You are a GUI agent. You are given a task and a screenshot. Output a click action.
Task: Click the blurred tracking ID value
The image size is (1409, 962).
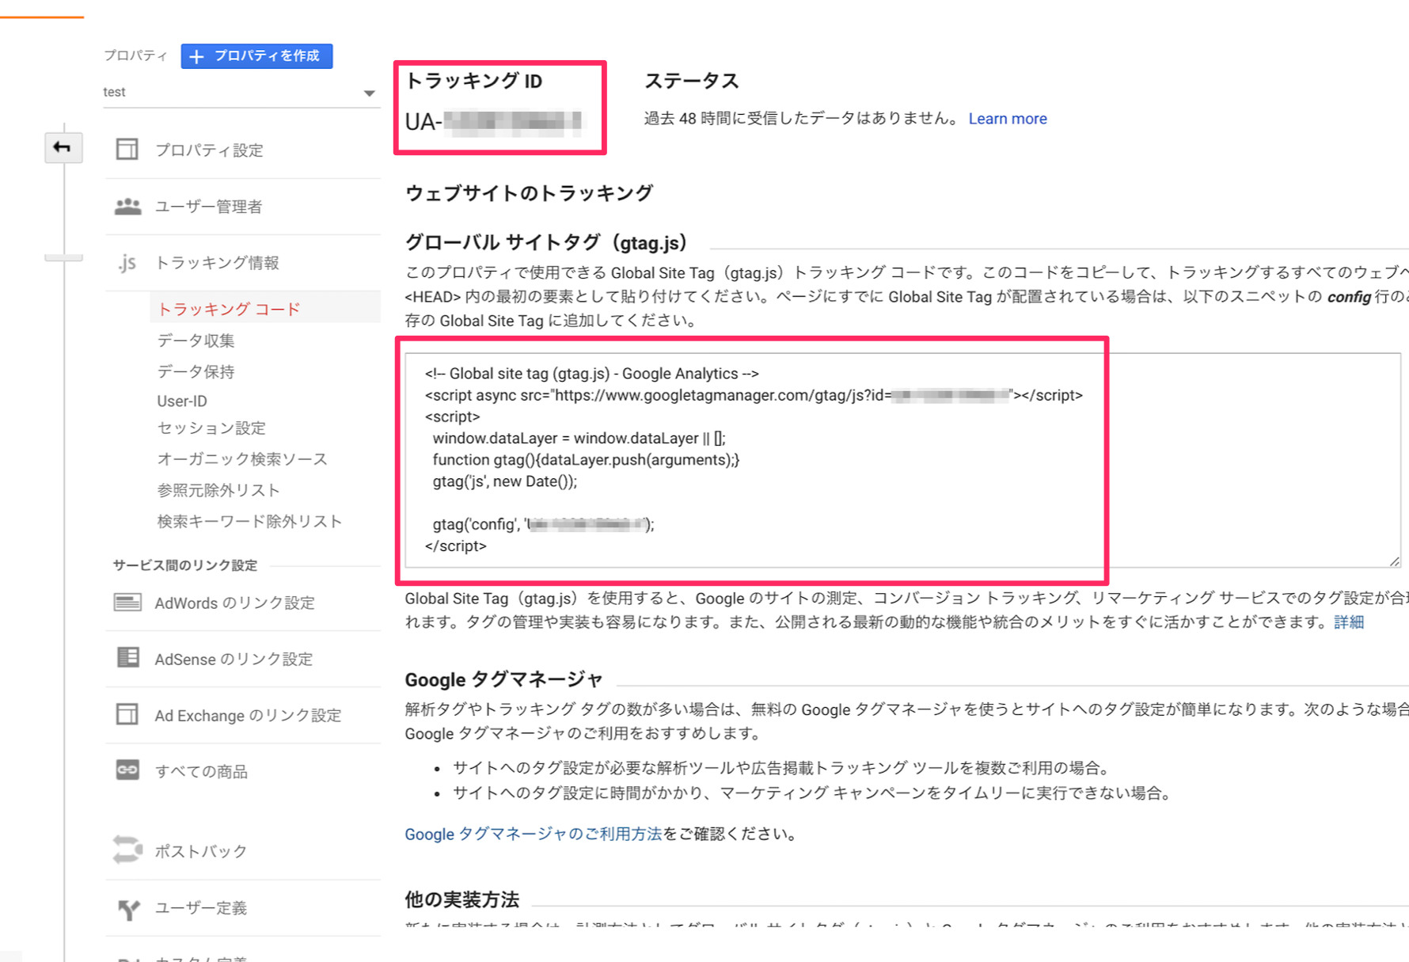(513, 121)
